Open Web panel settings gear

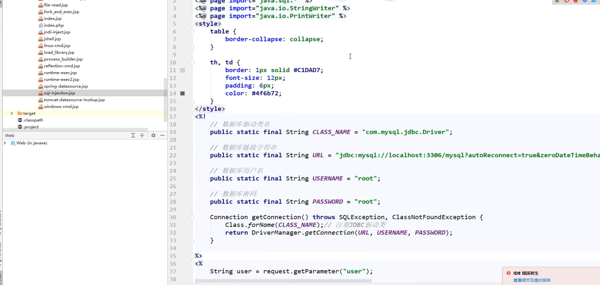point(153,135)
